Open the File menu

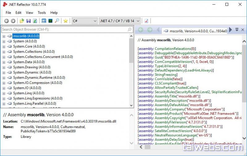click(x=8, y=13)
